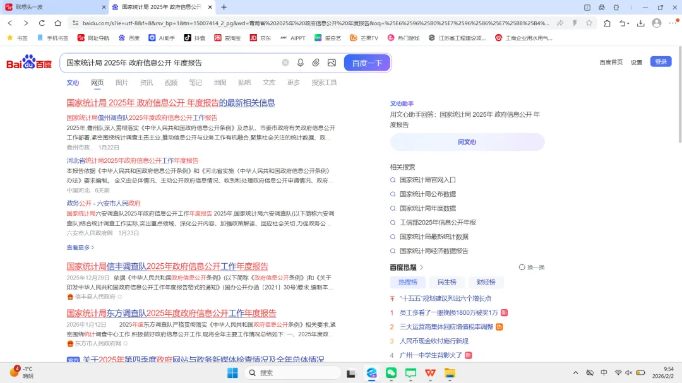The height and width of the screenshot is (383, 682).
Task: Click the Baidu logo
Action: [x=28, y=62]
